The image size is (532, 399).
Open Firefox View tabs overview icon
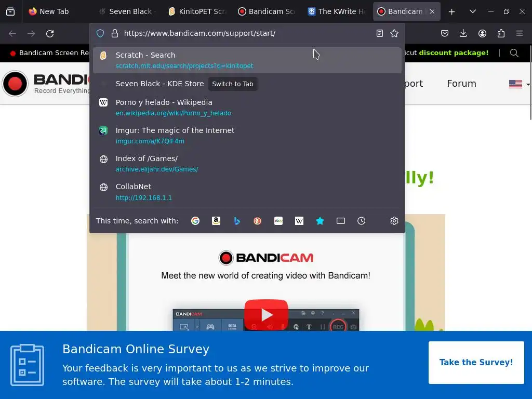(10, 11)
